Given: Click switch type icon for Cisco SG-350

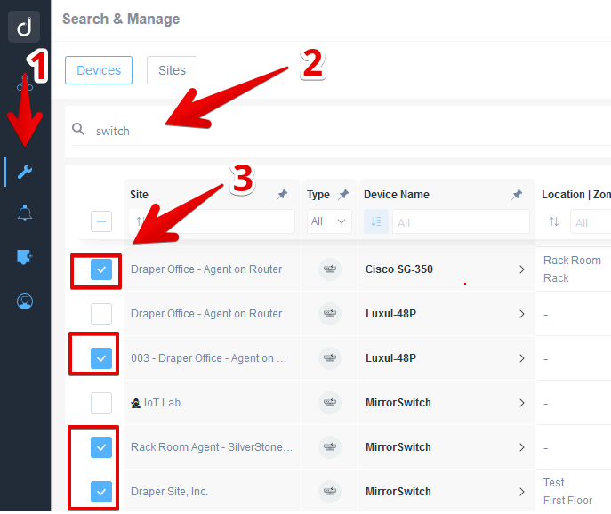Looking at the screenshot, I should pos(330,269).
